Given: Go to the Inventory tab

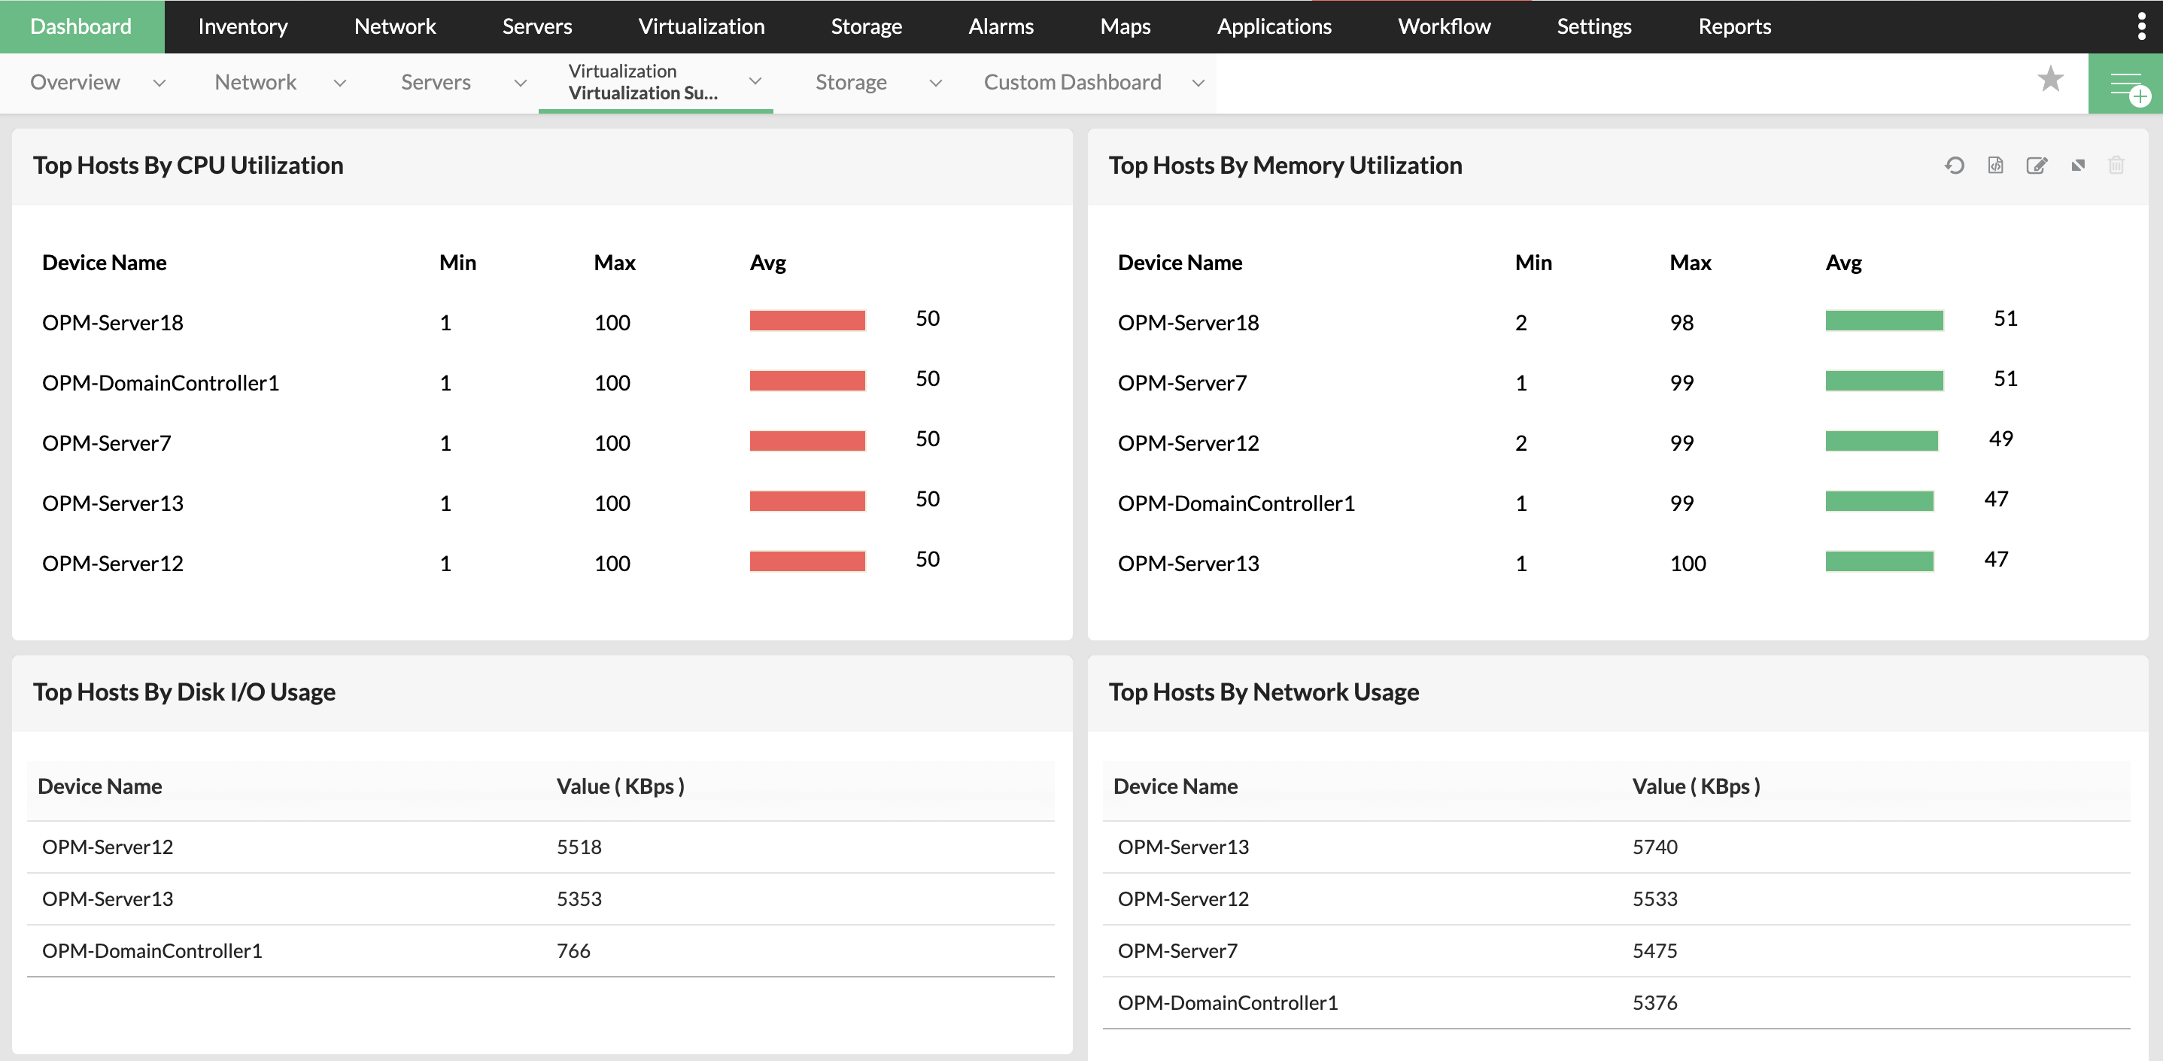Looking at the screenshot, I should [x=243, y=26].
